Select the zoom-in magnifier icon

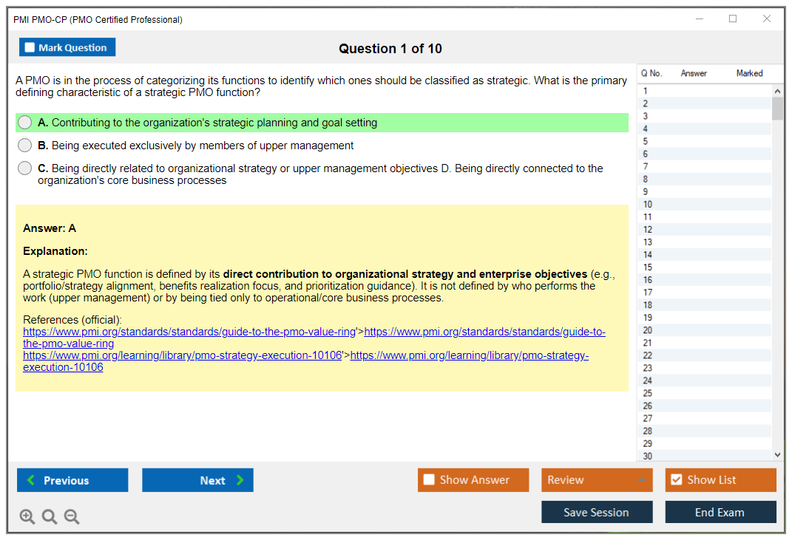(x=27, y=516)
